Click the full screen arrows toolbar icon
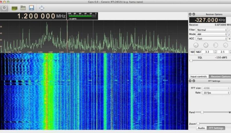Image resolution: width=231 pixels, height=133 pixels. pyautogui.click(x=42, y=8)
